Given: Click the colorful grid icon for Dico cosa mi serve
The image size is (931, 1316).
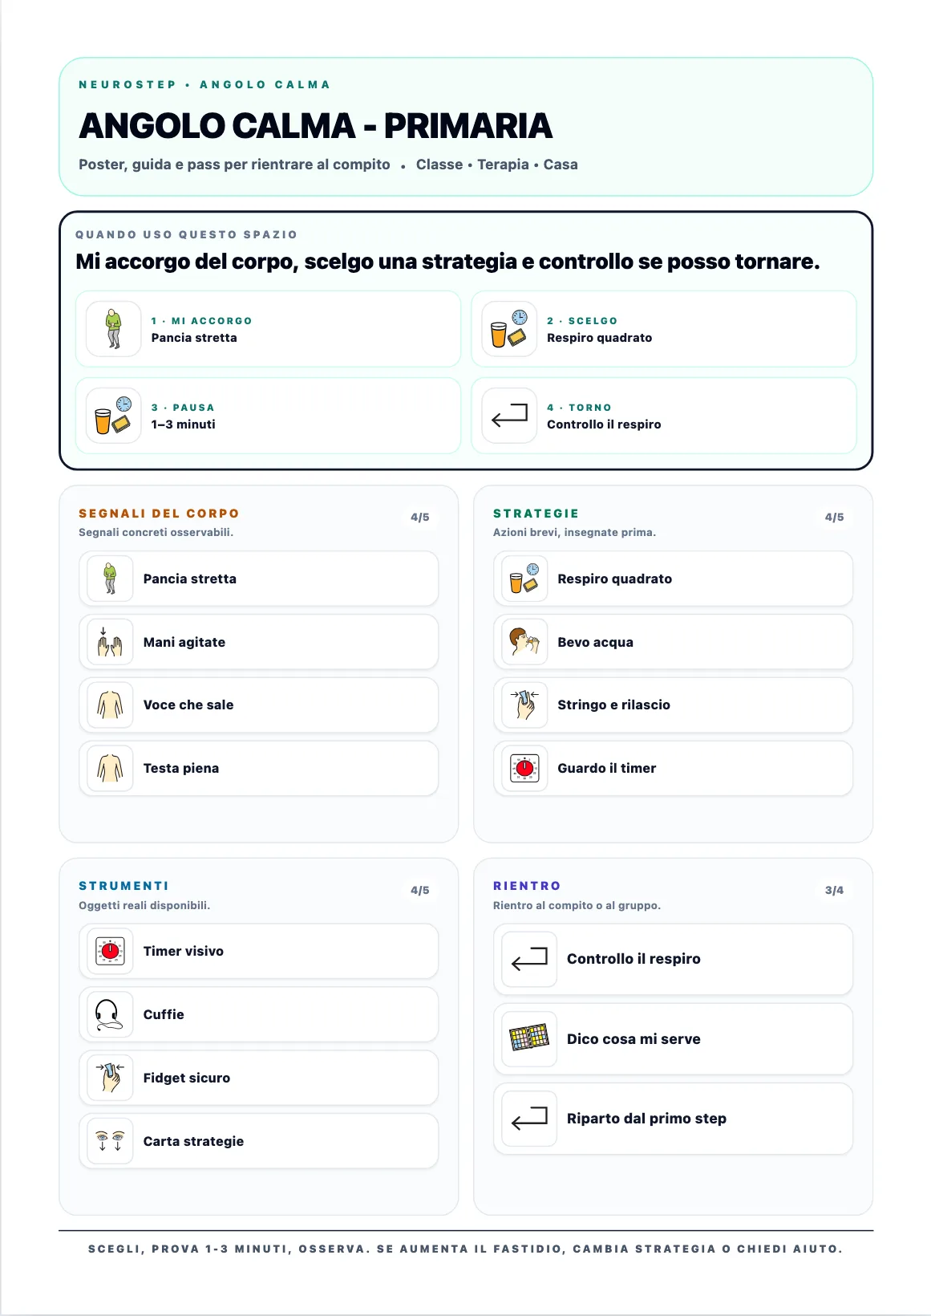Looking at the screenshot, I should pyautogui.click(x=529, y=1038).
